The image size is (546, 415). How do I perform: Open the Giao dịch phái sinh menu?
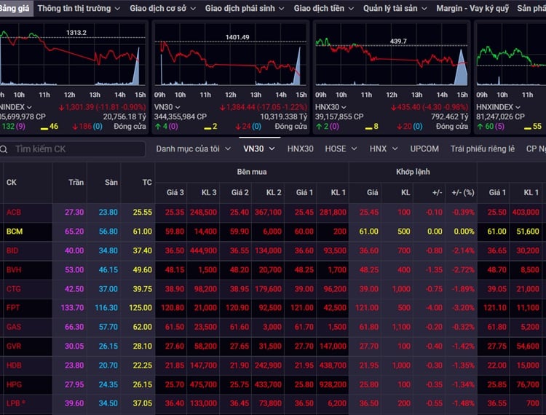[x=245, y=8]
